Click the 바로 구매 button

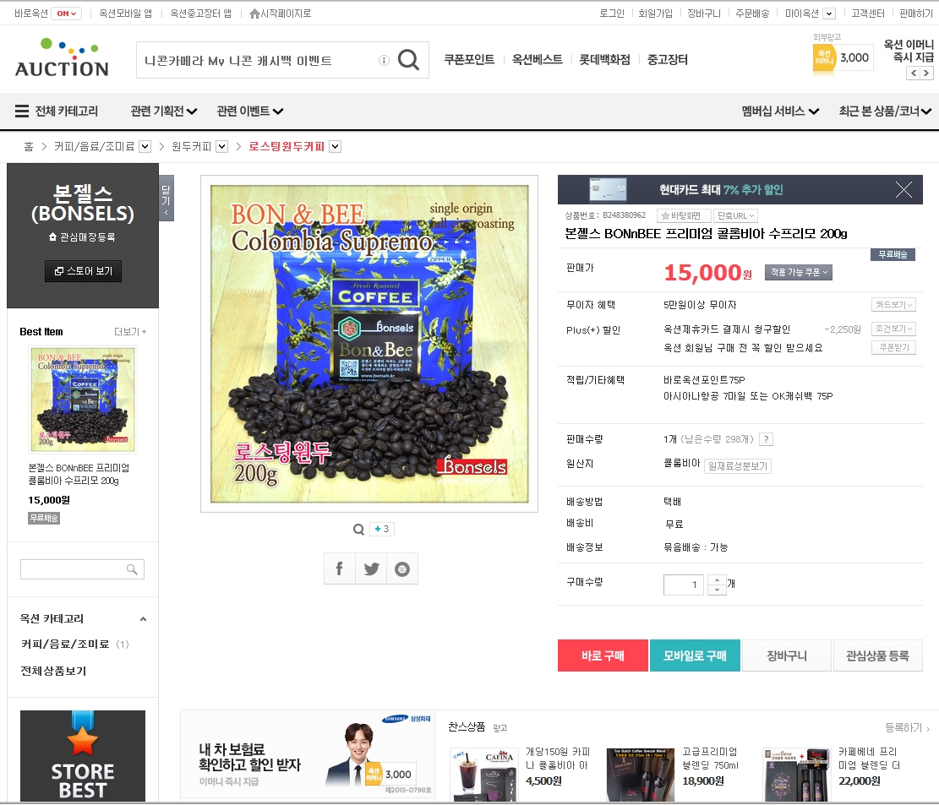coord(603,655)
